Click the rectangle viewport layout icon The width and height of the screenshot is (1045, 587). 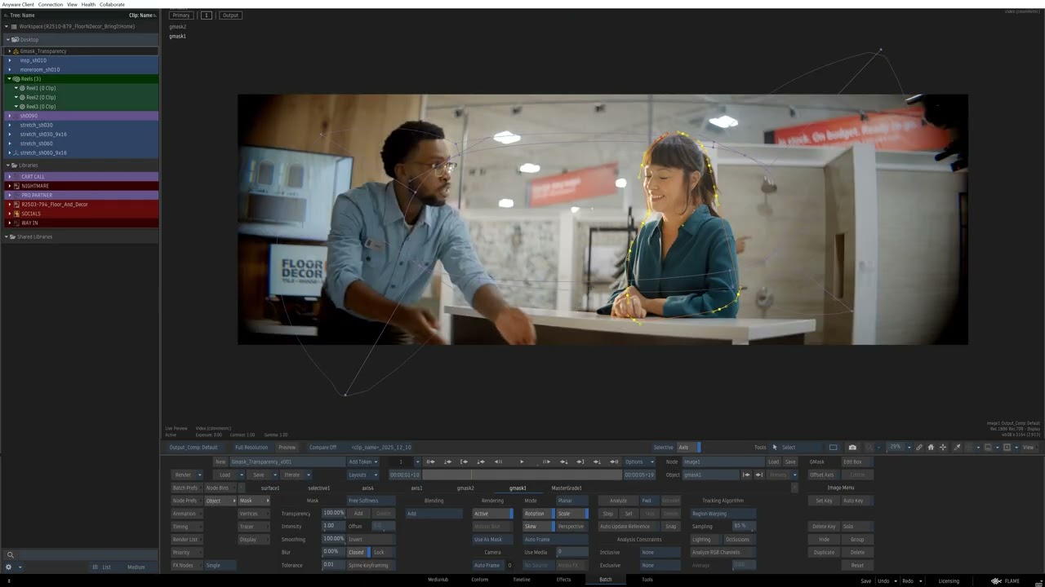(x=833, y=447)
